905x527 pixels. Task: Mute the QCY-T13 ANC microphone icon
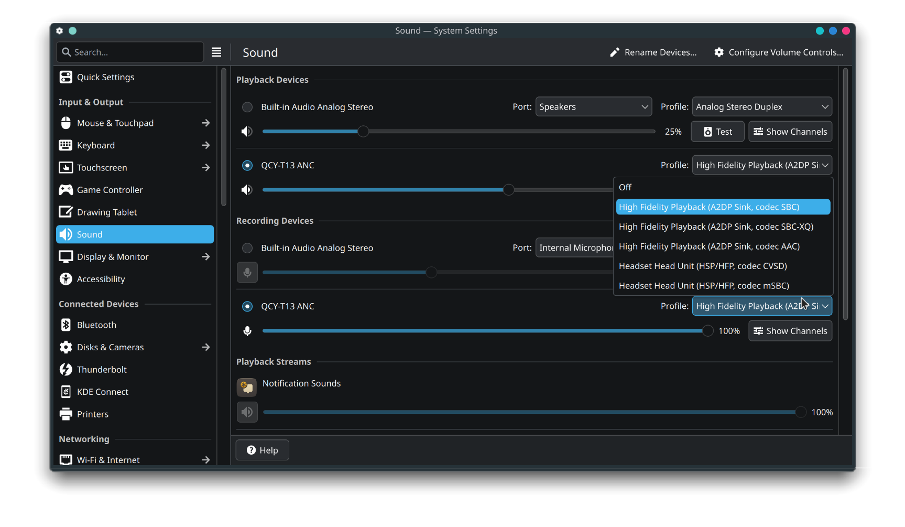(247, 331)
